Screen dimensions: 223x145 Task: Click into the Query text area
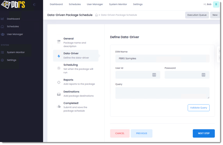162,93
